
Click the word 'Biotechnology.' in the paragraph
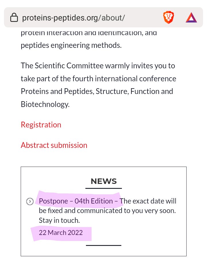tap(45, 104)
